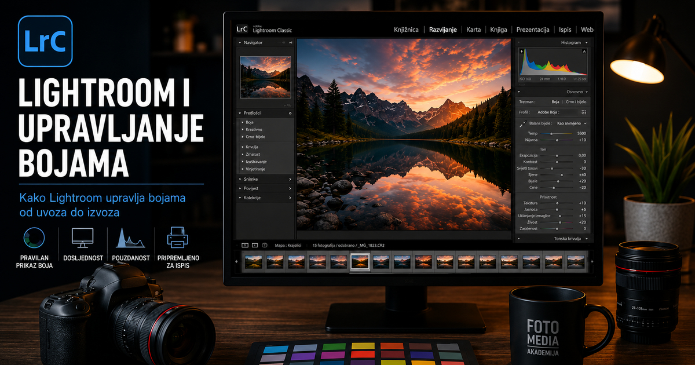Click the Mapa : Krajolici label
Screen dimensions: 695x365
coord(287,245)
